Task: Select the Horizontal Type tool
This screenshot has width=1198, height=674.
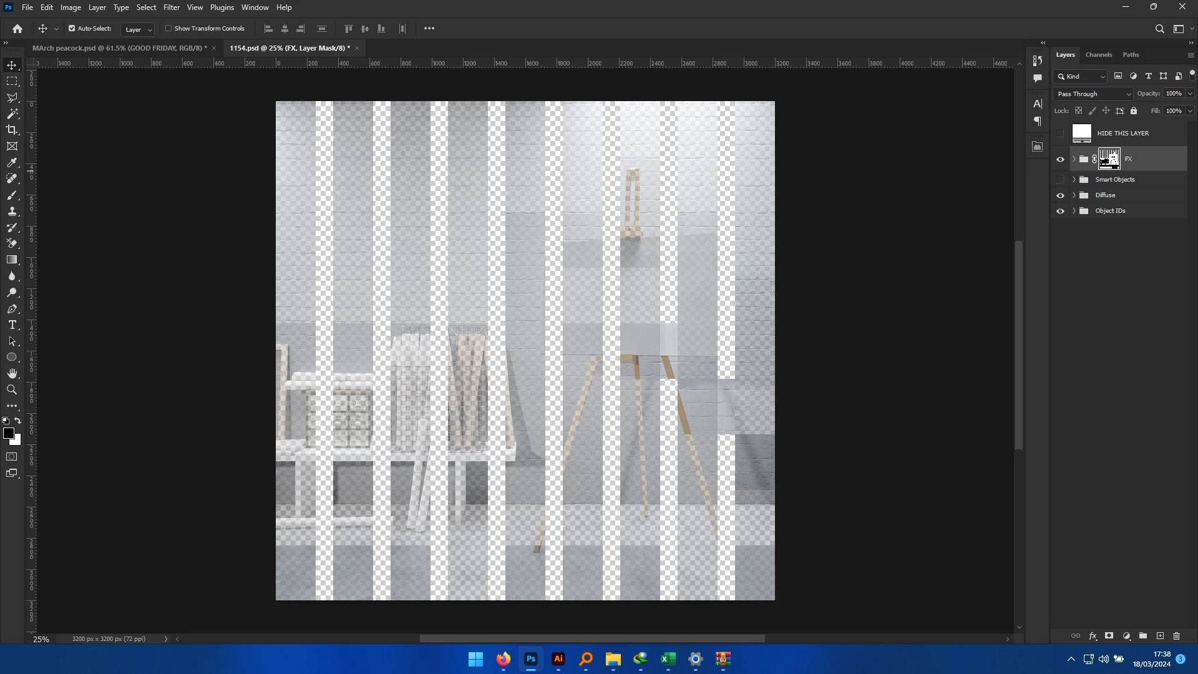Action: (x=12, y=325)
